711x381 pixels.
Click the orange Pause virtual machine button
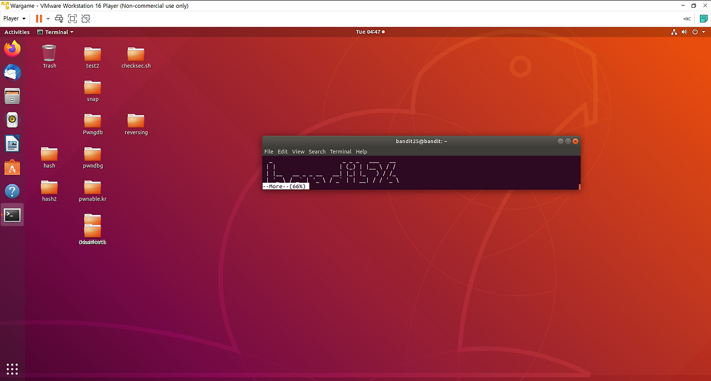[x=39, y=18]
